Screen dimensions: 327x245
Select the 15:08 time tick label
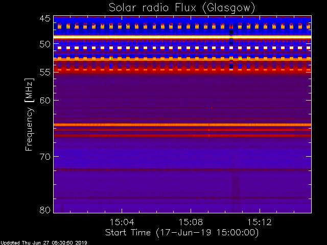pos(191,222)
